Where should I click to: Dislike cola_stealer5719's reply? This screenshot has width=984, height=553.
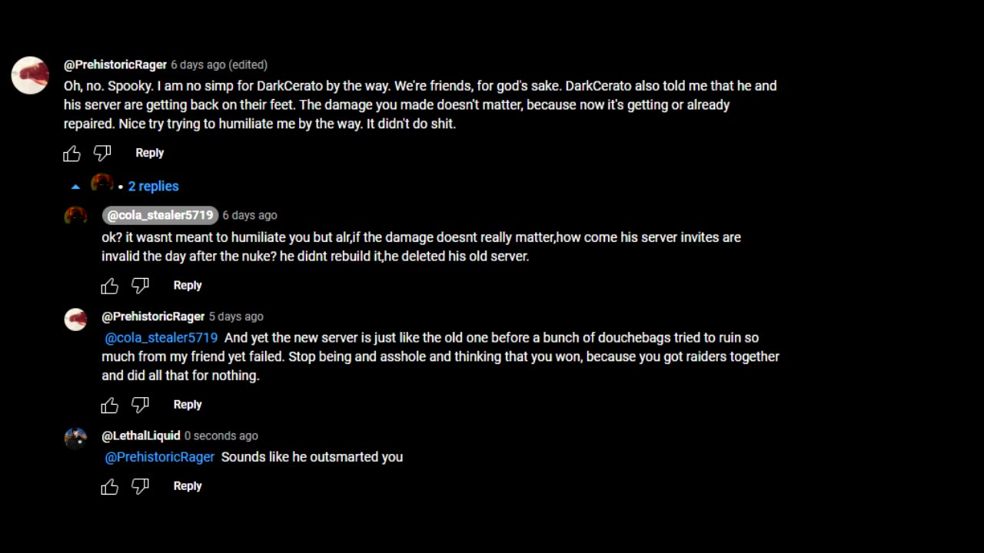pyautogui.click(x=140, y=286)
